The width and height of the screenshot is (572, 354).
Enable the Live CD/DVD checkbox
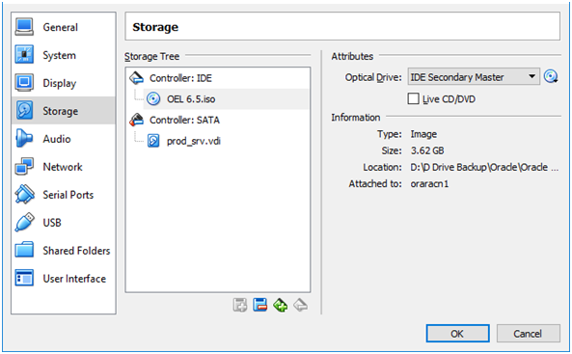pyautogui.click(x=413, y=98)
